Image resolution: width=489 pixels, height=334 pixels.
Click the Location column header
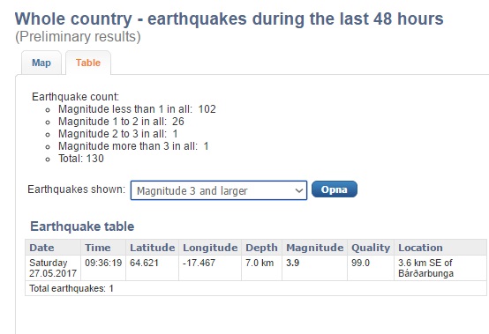440,248
